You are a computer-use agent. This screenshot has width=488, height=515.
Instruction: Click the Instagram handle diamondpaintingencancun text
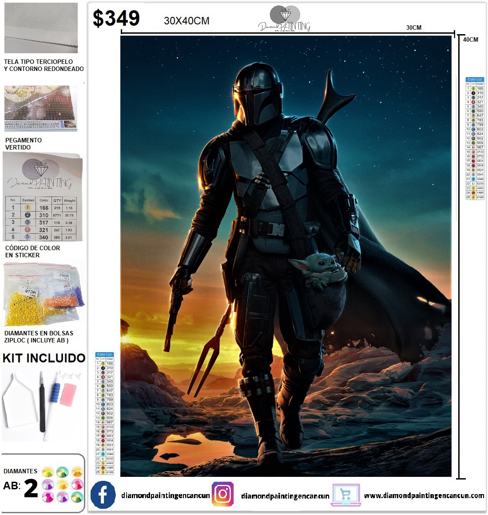285,496
